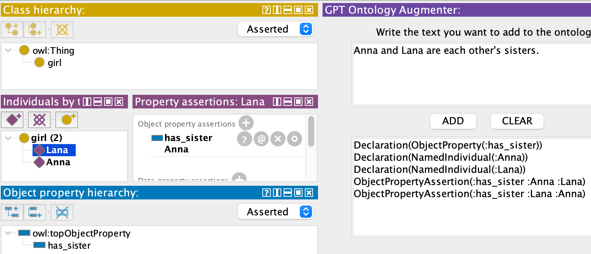The image size is (591, 254).
Task: Click Delete individual icon
Action: pyautogui.click(x=39, y=120)
